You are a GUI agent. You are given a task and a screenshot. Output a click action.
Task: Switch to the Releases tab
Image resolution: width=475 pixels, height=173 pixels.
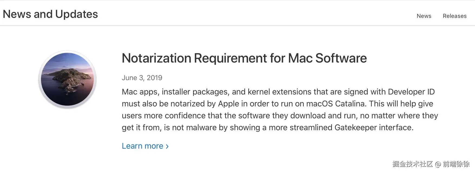pyautogui.click(x=454, y=16)
